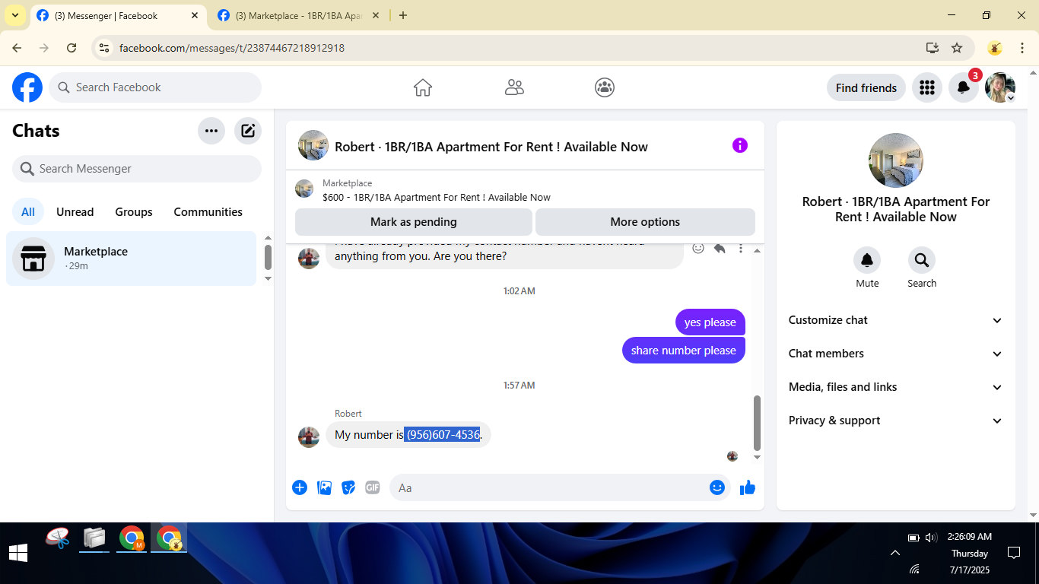Open more message actions dots
Viewport: 1039px width, 584px height.
741,248
